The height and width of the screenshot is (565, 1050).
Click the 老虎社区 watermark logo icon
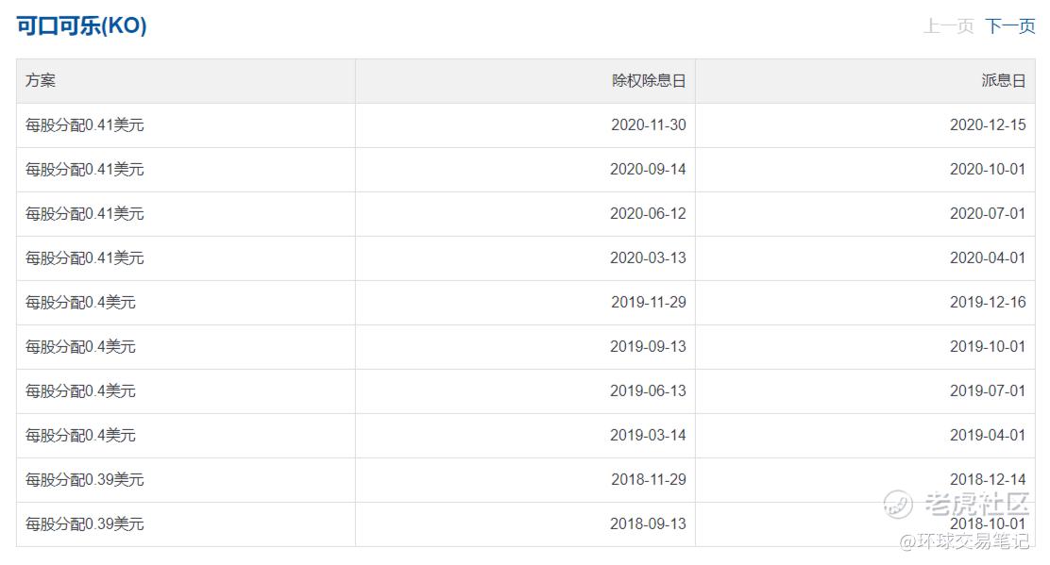pyautogui.click(x=898, y=505)
